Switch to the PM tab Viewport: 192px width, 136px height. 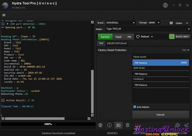point(129,37)
